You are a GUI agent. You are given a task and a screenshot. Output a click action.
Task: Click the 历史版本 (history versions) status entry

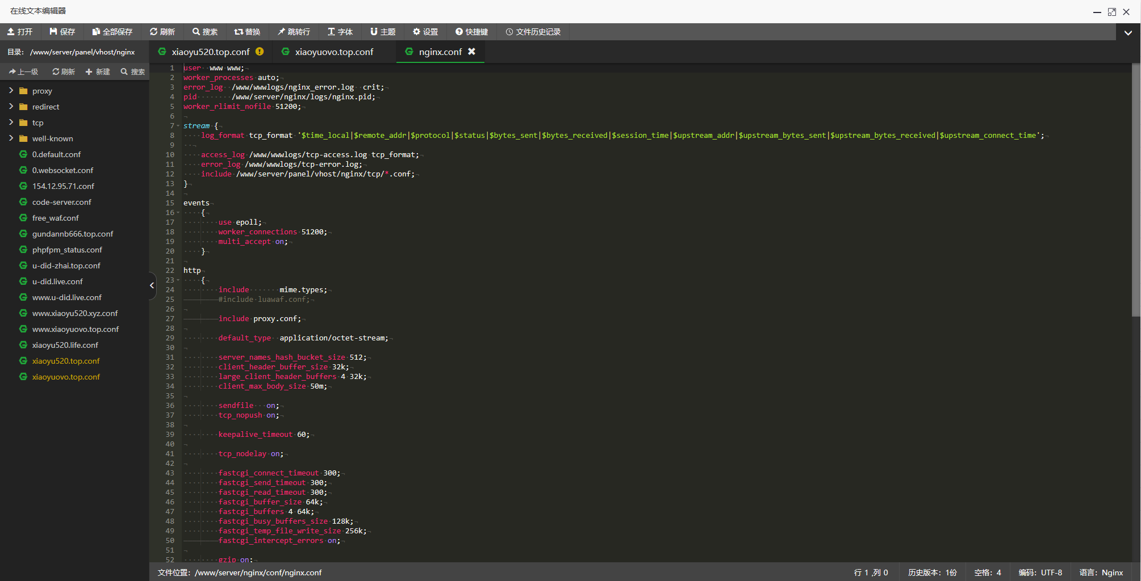(932, 572)
